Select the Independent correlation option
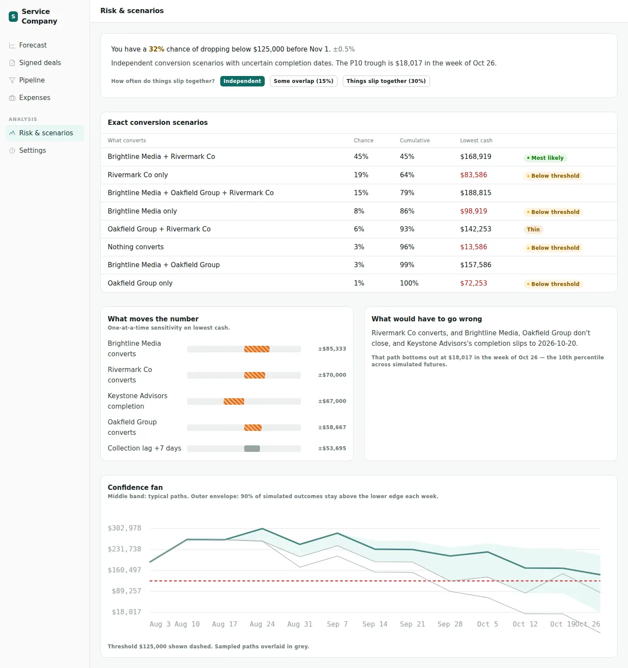Viewport: 628px width, 668px height. click(242, 81)
